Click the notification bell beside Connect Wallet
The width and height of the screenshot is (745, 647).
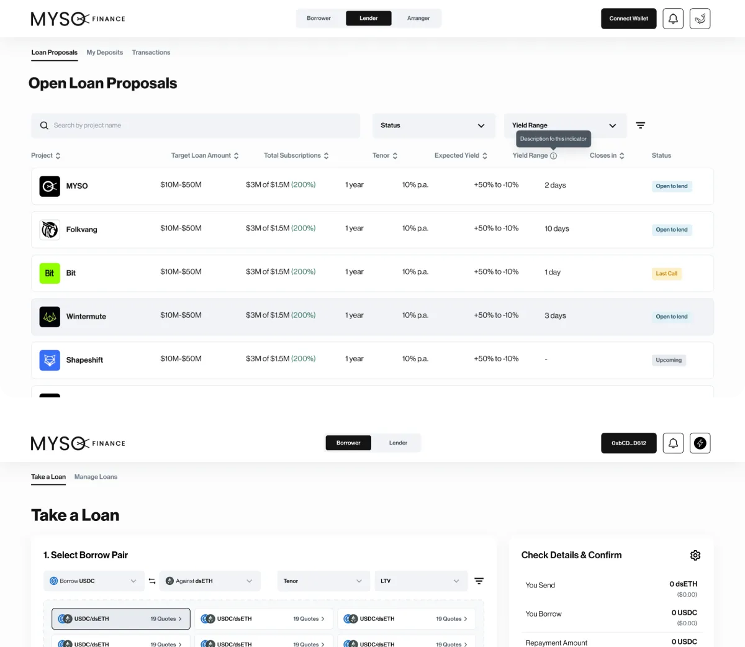point(673,19)
